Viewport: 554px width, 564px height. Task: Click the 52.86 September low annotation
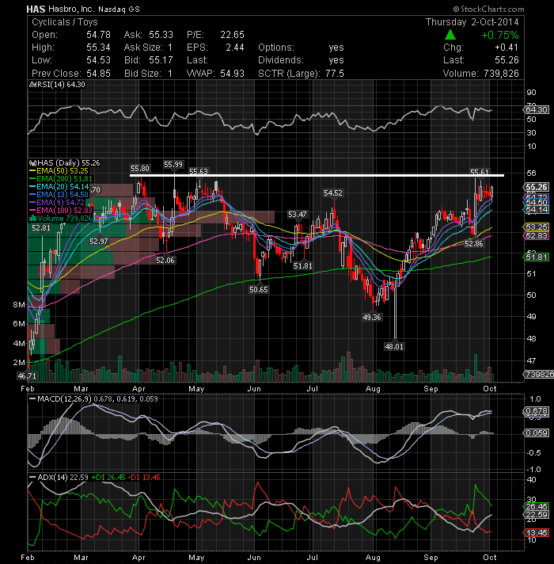click(x=473, y=244)
